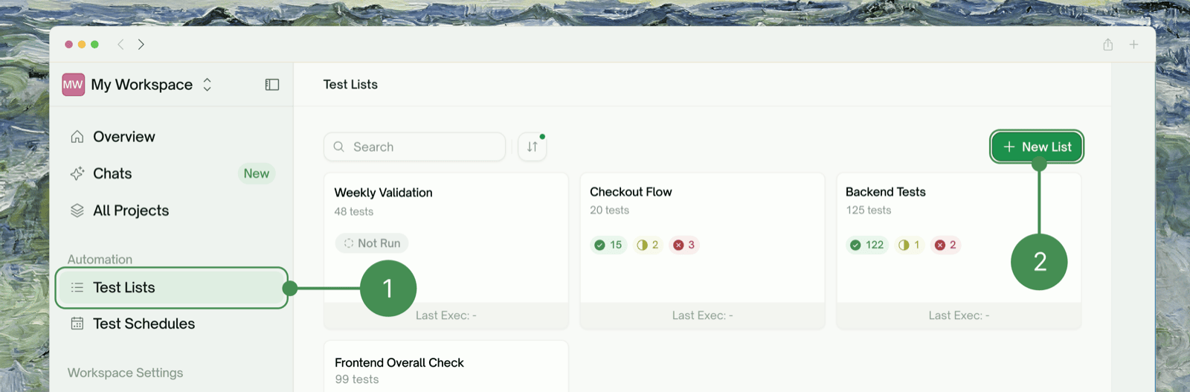Focus the Search input field
1190x392 pixels.
414,147
